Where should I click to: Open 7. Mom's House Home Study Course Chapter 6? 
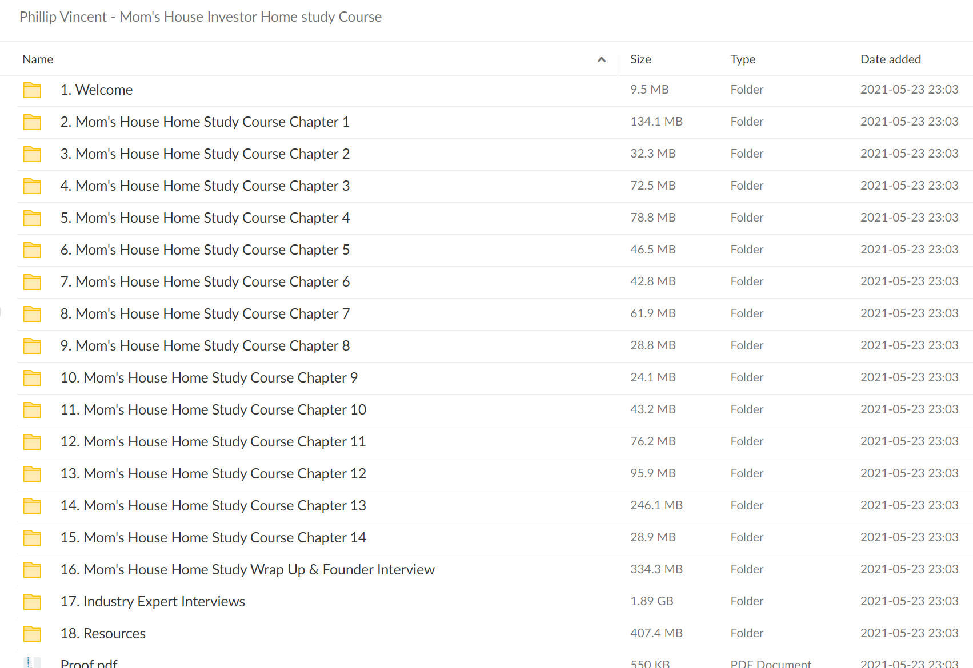(x=205, y=282)
